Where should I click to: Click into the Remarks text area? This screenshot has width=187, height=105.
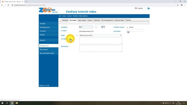pos(101,48)
